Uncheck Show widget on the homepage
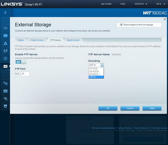 click(121, 25)
